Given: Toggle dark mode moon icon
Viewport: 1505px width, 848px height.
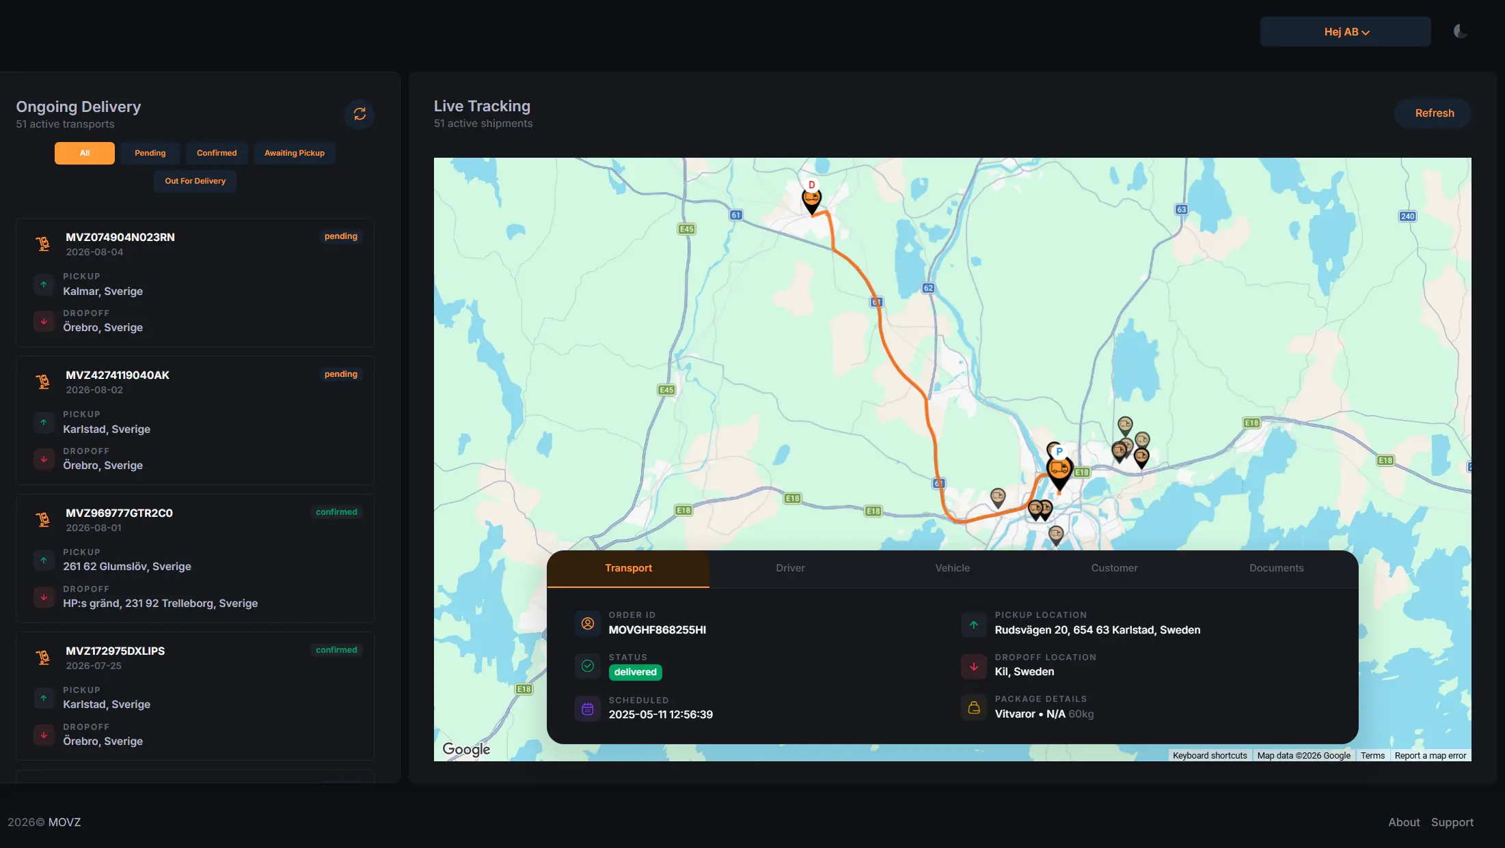Looking at the screenshot, I should pos(1459,31).
